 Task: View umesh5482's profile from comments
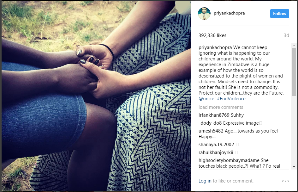point(211,131)
